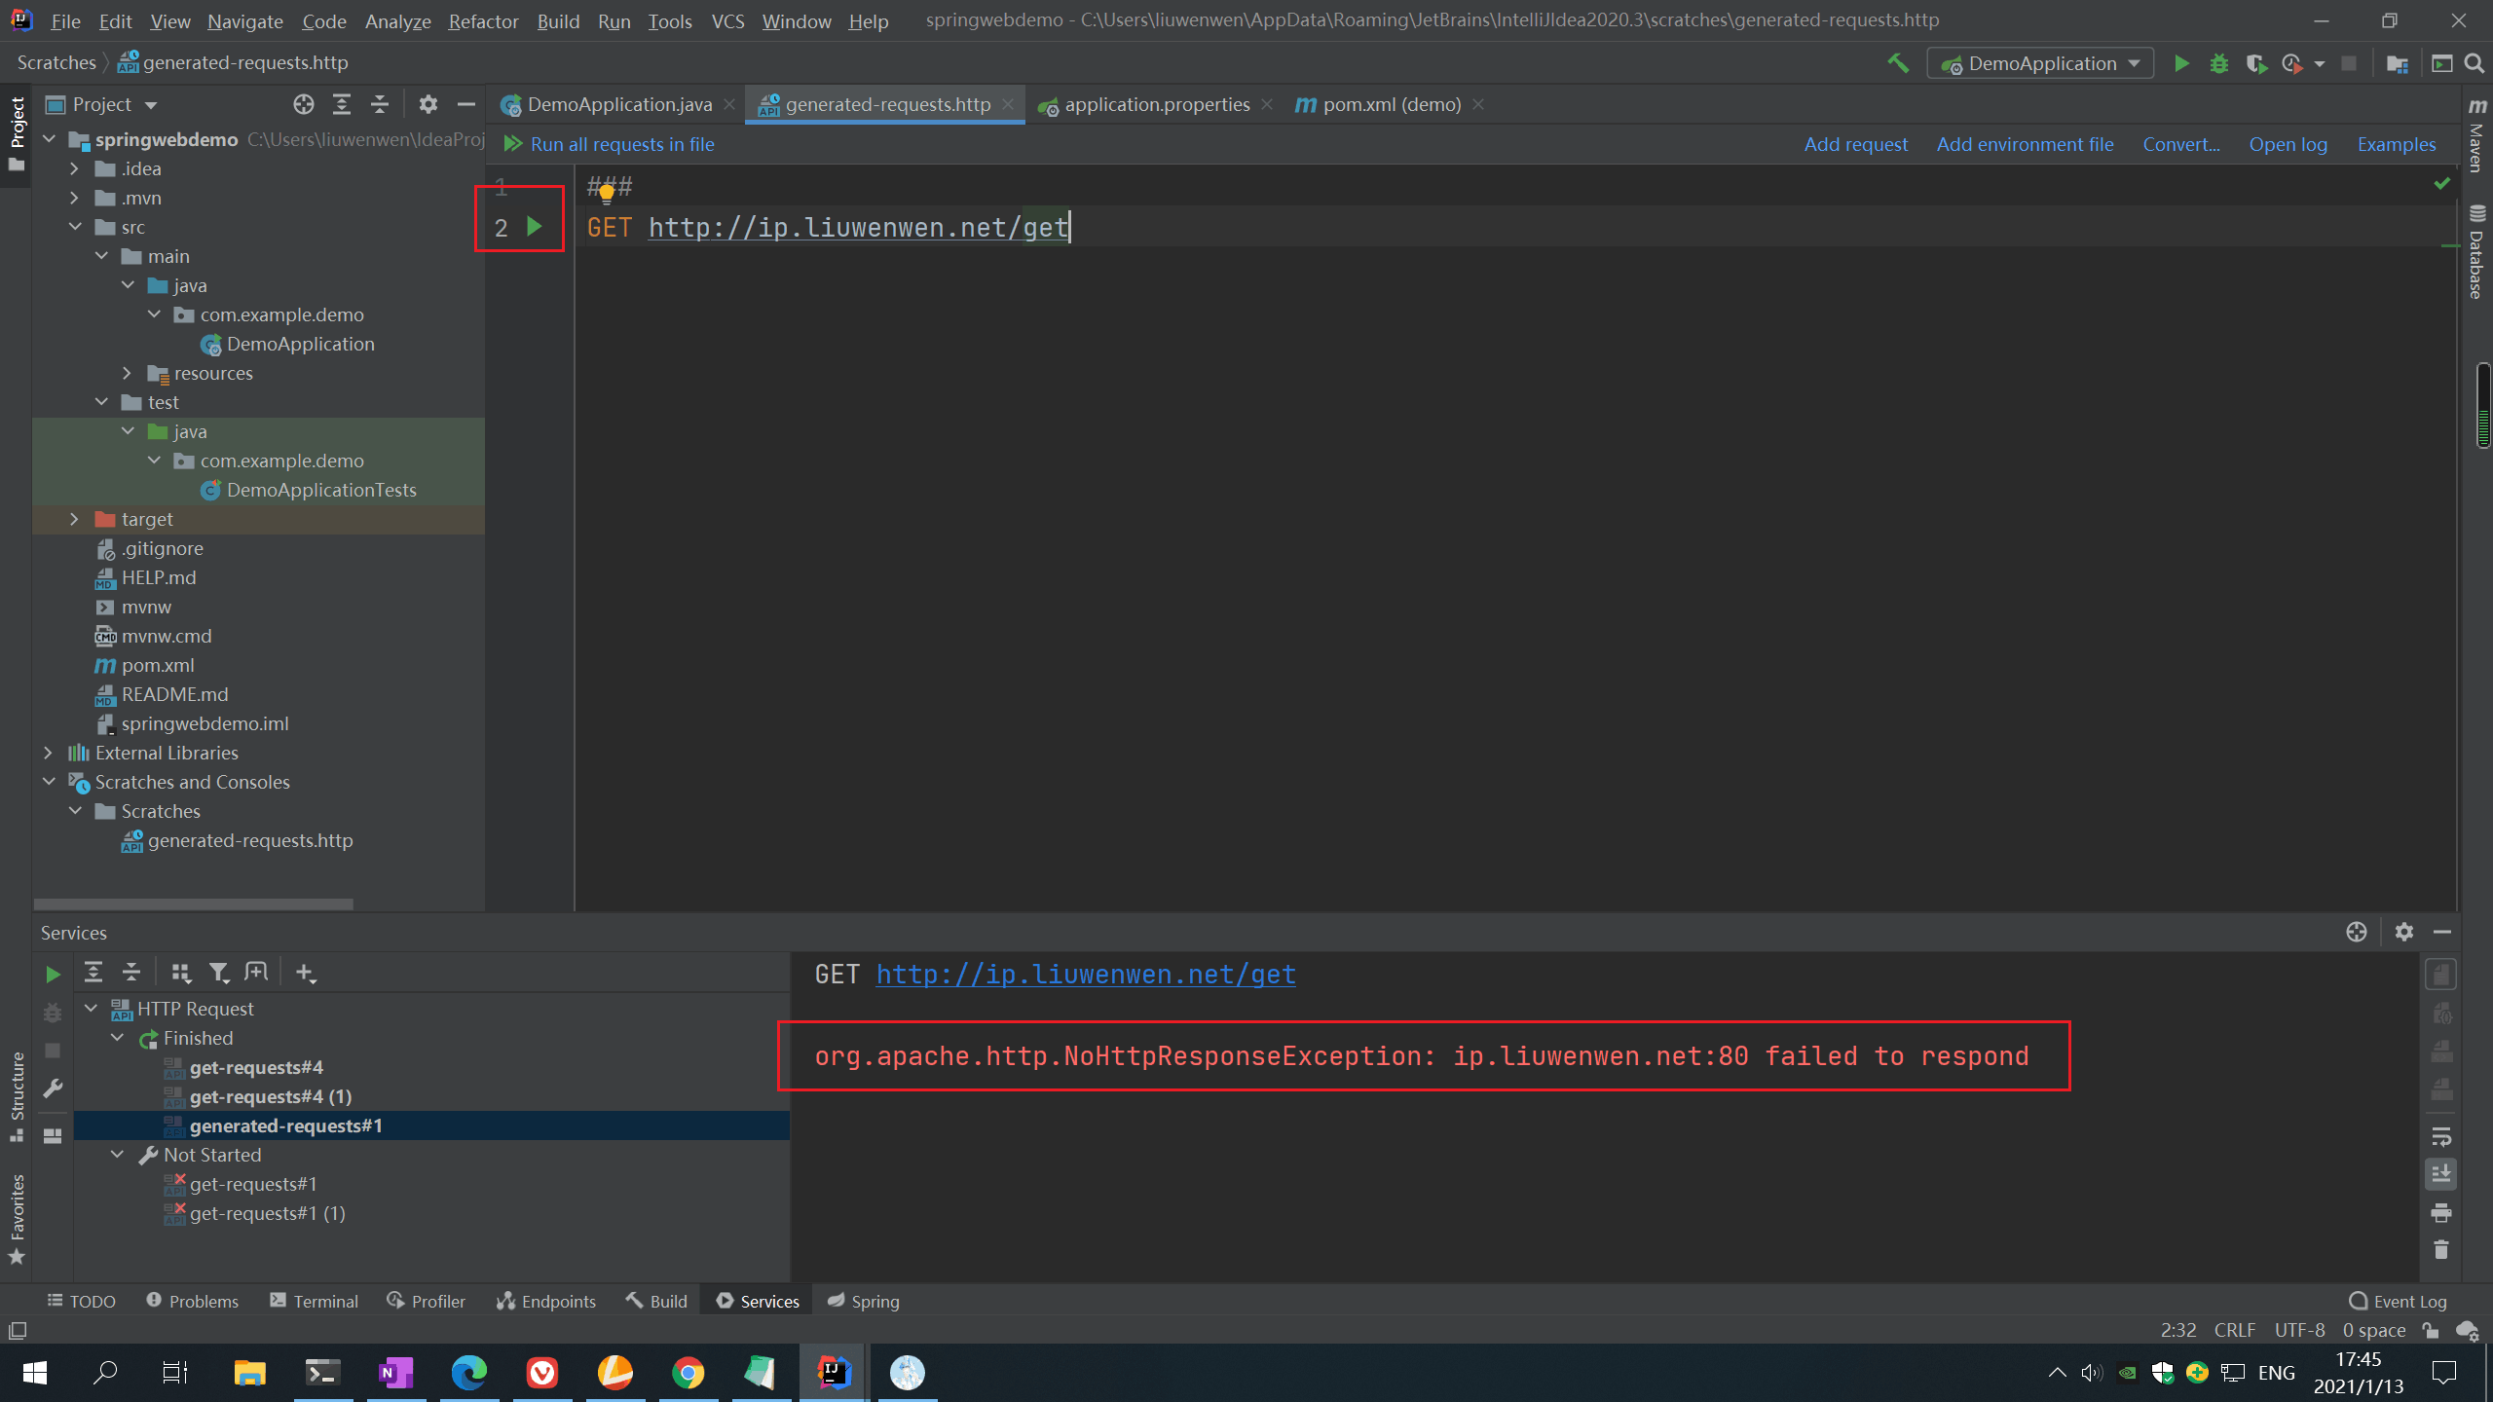Screen dimensions: 2493x1402
Task: Open the Refactor menu
Action: point(483,20)
